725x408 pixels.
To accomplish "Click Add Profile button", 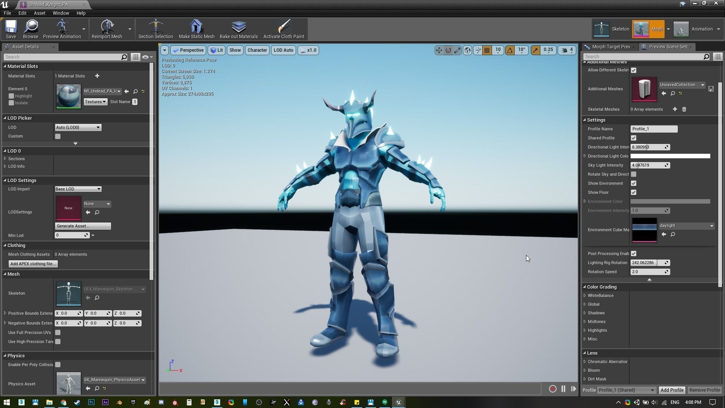I will tap(672, 390).
